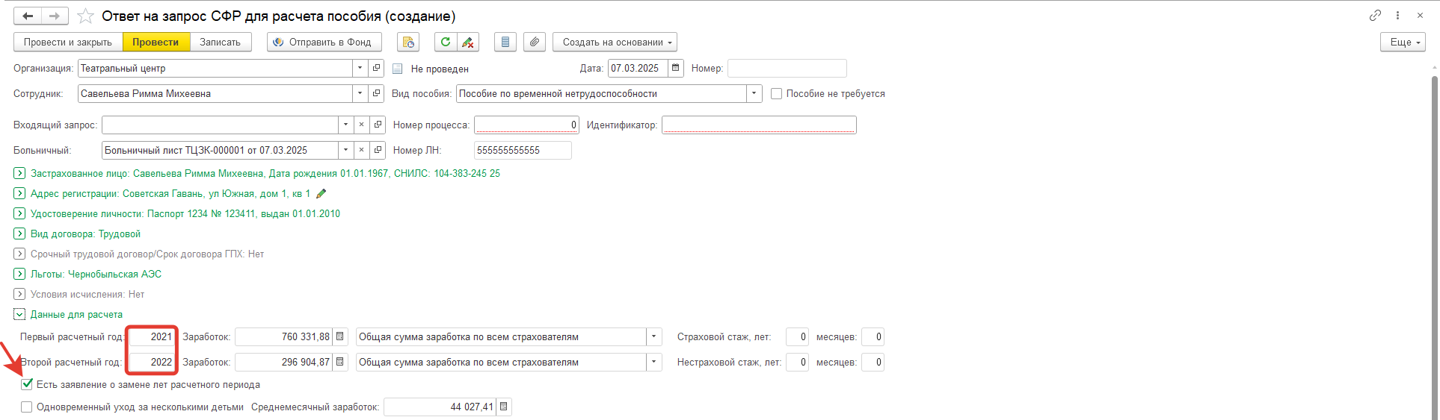
Task: Click the back navigation arrow
Action: coord(28,16)
